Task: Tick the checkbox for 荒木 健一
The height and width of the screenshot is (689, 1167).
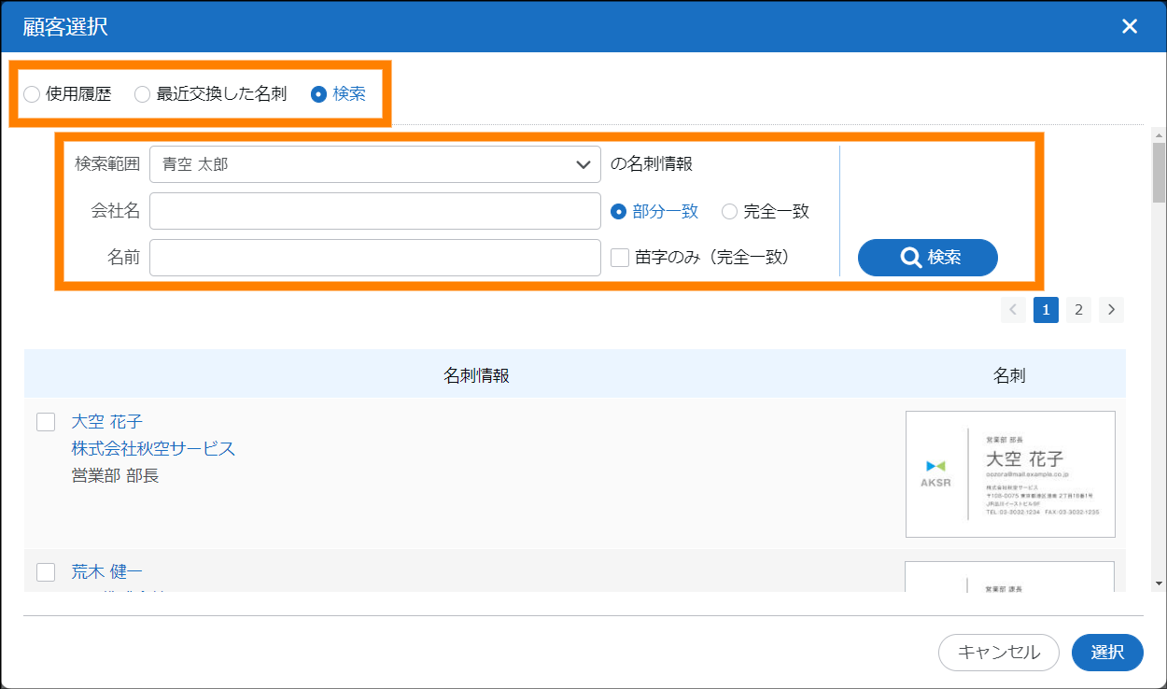Action: pyautogui.click(x=46, y=571)
